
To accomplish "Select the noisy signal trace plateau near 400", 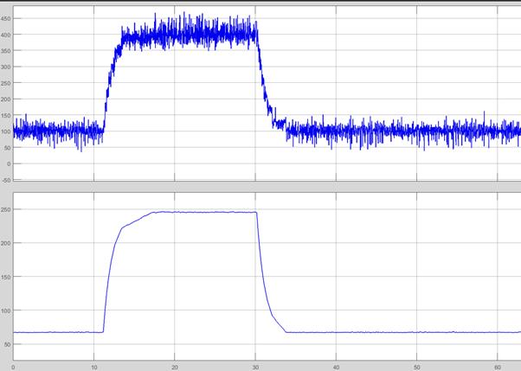I will [x=190, y=33].
